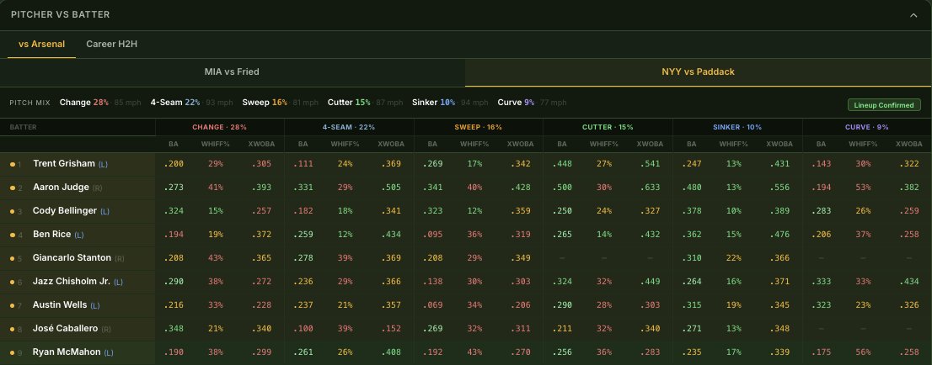Click Aaron Judge's 53% Curve whiff rate
932x365 pixels.
pyautogui.click(x=863, y=188)
